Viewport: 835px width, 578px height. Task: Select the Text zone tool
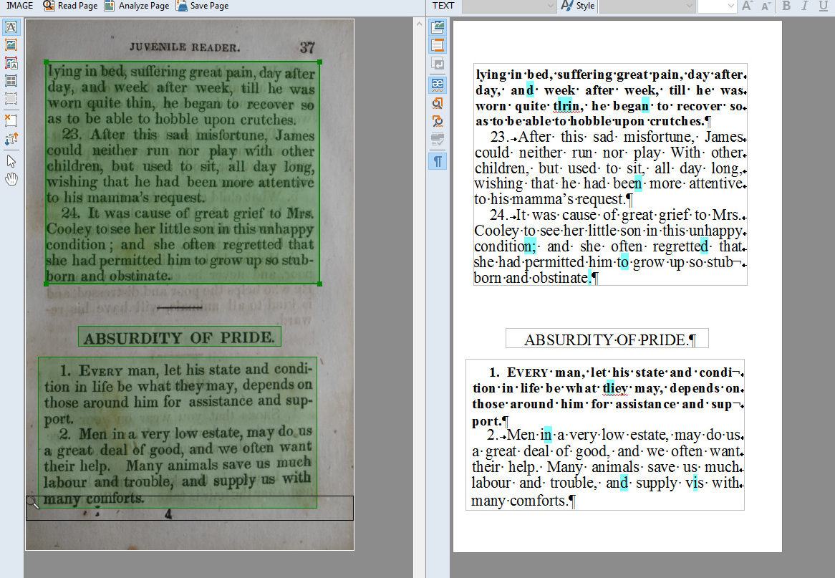(12, 27)
